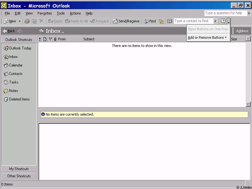Screen dimensions: 252x189
Task: Click the My Shortcuts group button
Action: point(19,169)
